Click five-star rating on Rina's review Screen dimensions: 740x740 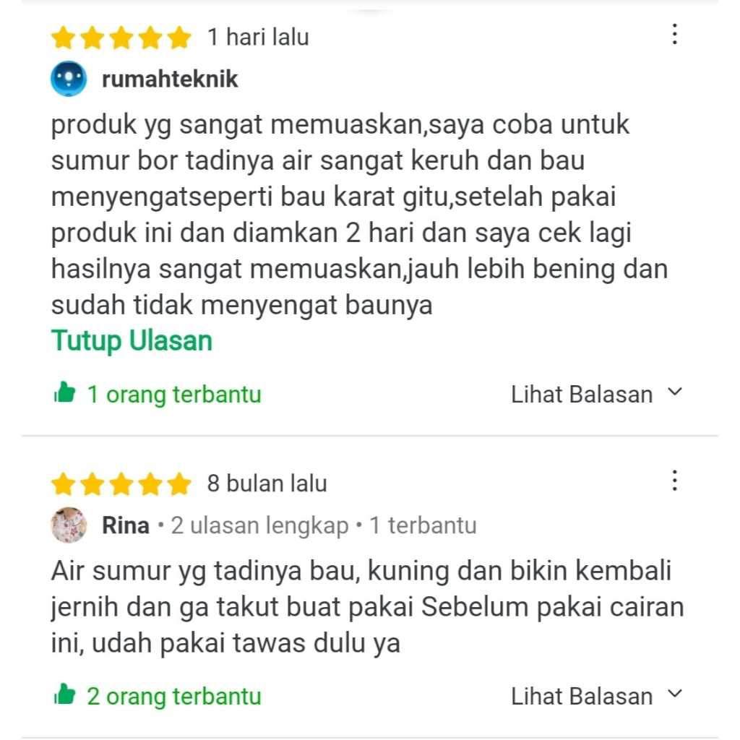(121, 484)
